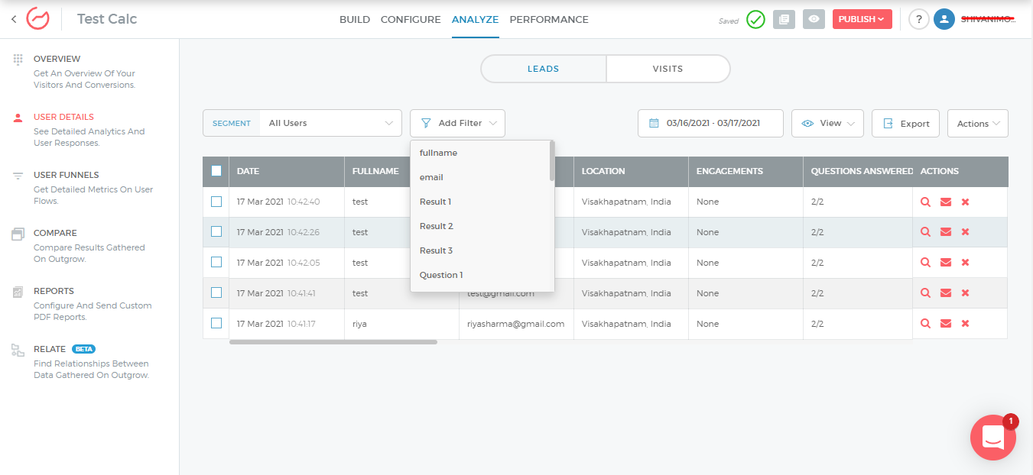Select Result 3 filter option
The width and height of the screenshot is (1033, 475).
[479, 250]
